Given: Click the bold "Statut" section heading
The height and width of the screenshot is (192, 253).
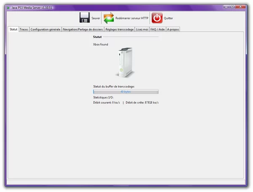Looking at the screenshot, I should [97, 37].
